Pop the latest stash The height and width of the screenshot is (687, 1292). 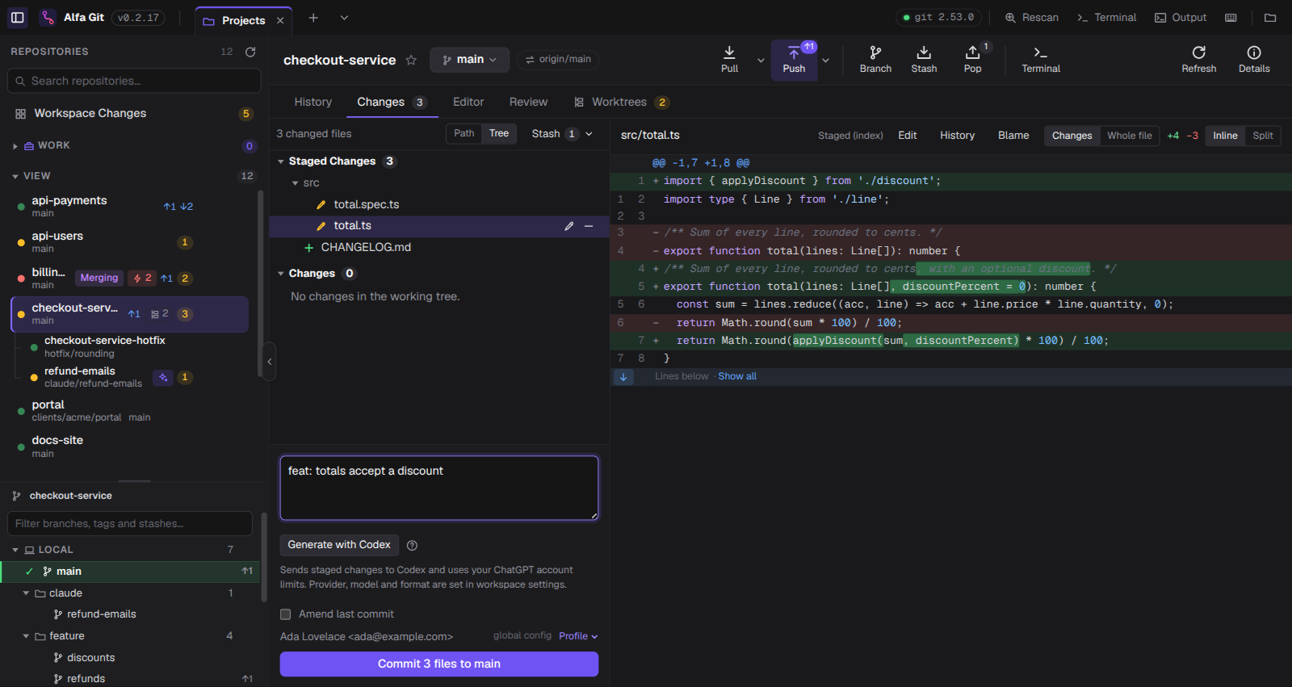973,60
